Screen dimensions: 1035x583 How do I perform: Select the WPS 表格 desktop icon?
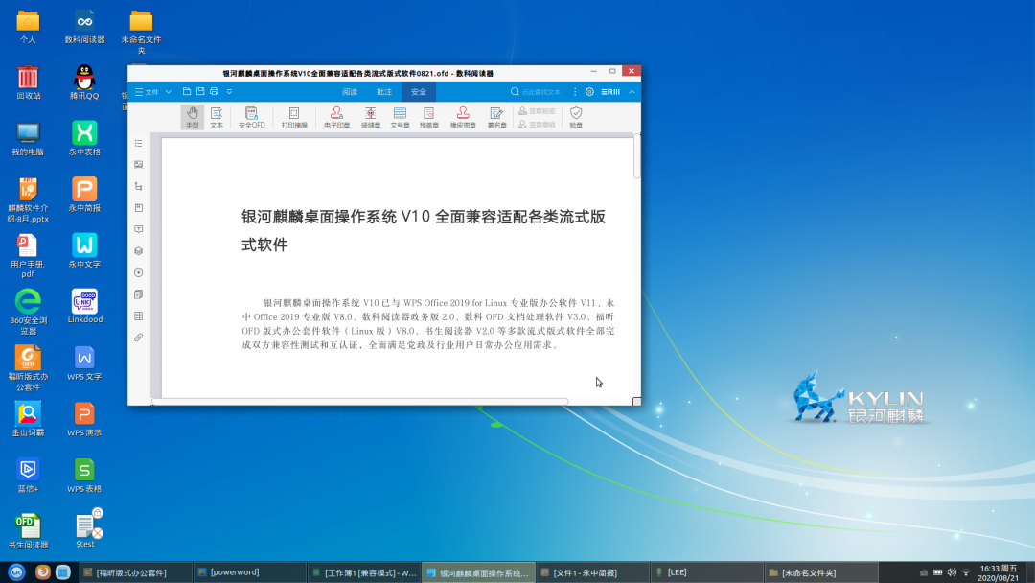(84, 475)
